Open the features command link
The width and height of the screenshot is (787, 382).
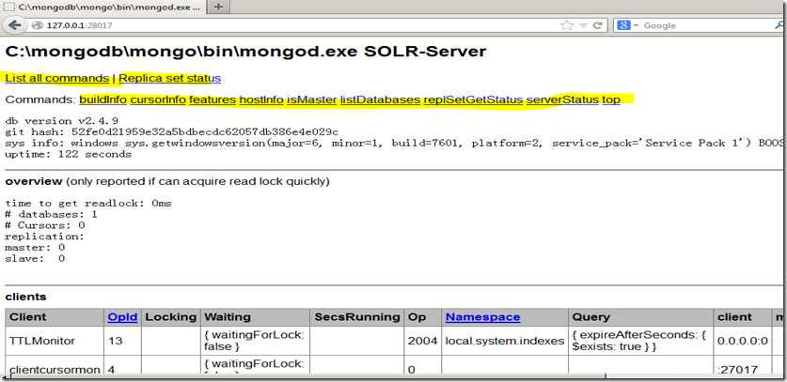pyautogui.click(x=212, y=99)
